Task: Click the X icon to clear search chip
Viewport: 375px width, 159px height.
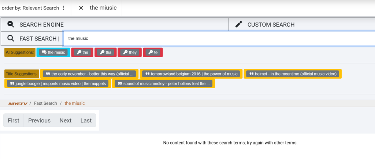Action: (x=81, y=8)
